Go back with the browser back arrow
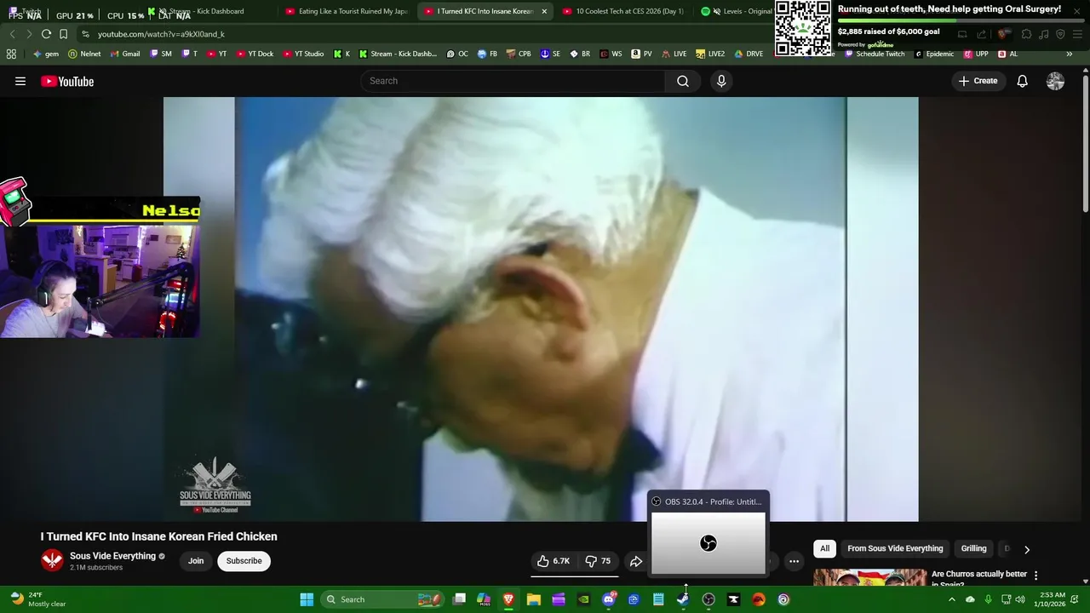Screen dimensions: 1090x613 (x=12, y=34)
